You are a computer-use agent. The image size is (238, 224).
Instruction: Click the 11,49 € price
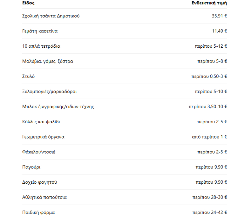point(220,31)
